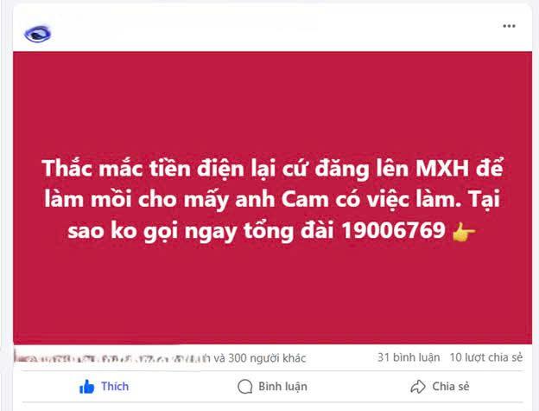Click the Bình luận button text

282,387
